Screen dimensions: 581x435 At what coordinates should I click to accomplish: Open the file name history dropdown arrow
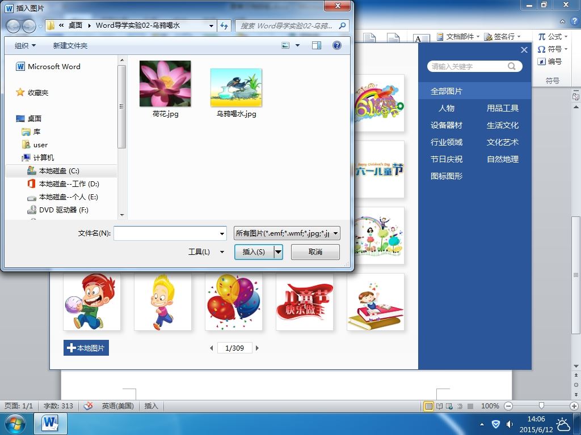pyautogui.click(x=222, y=233)
